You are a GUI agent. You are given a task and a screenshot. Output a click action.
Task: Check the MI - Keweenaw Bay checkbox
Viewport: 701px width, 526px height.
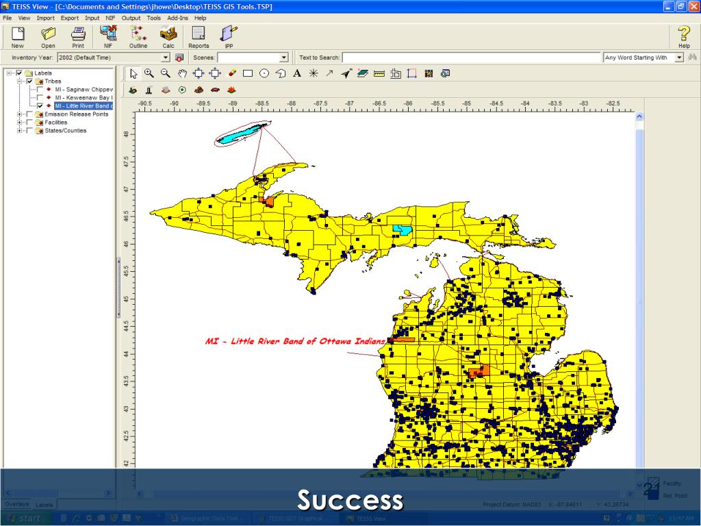pos(40,97)
